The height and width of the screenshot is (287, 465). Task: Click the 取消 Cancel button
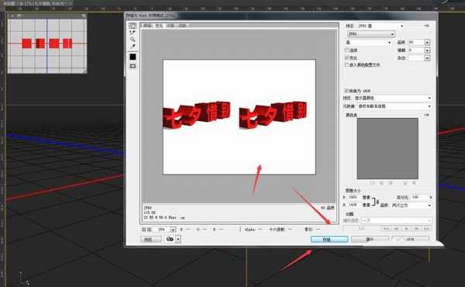(x=370, y=239)
